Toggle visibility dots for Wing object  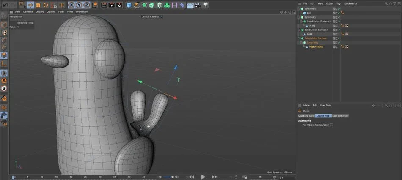tap(337, 26)
